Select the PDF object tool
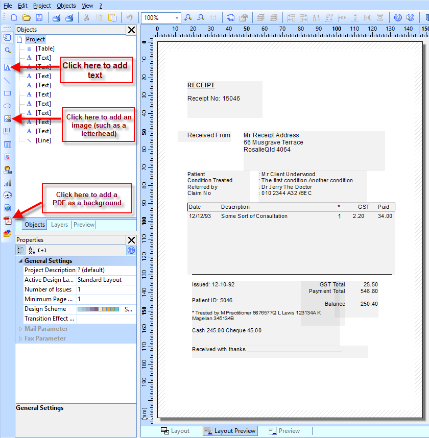Screen dimensions: 429x438 (7, 221)
